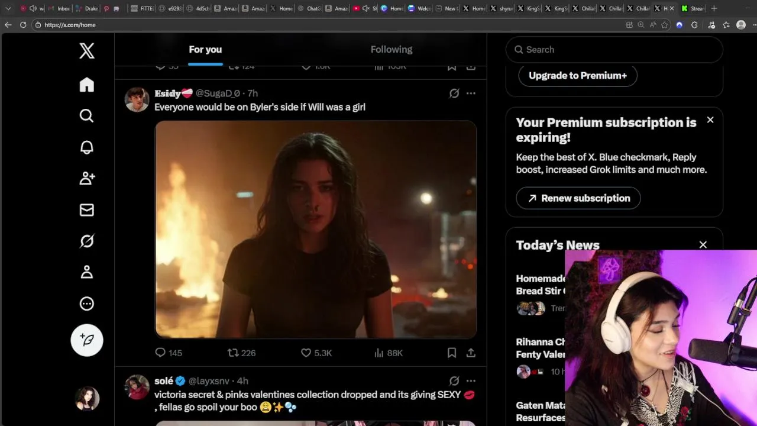757x426 pixels.
Task: Switch to the Inbox Gmail tab
Action: (58, 8)
